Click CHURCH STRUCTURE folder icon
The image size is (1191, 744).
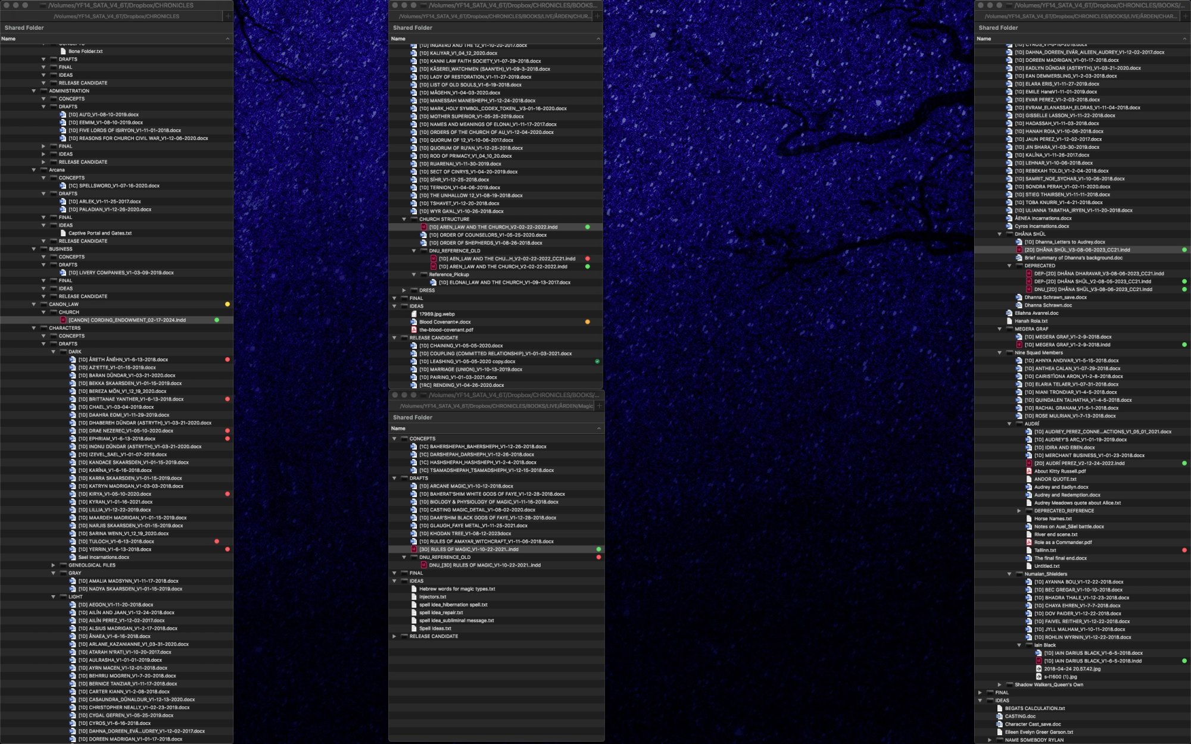[x=414, y=219]
